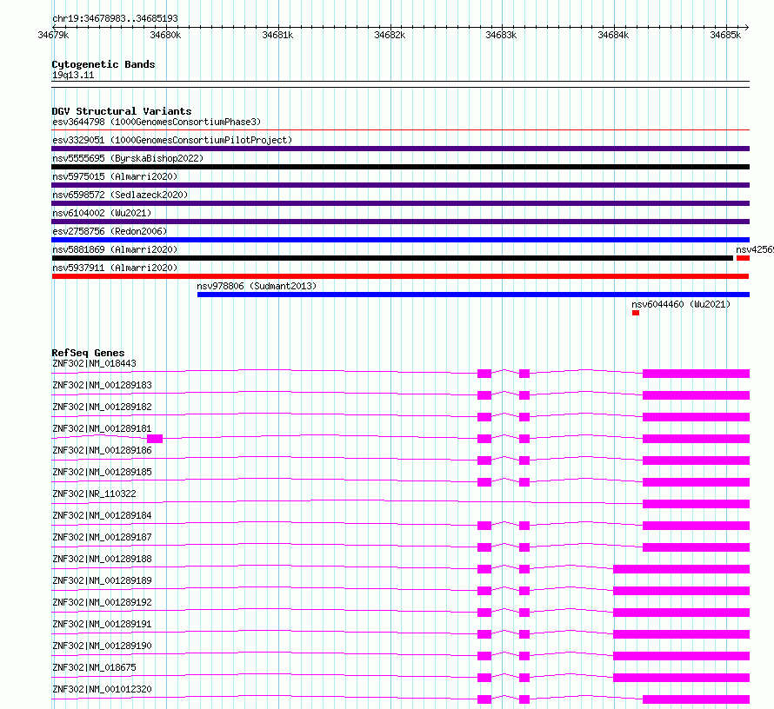Select the DGV Structural Variants track title
Image resolution: width=774 pixels, height=709 pixels.
coord(122,111)
